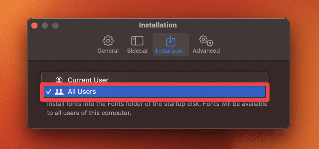Click the General gear icon
Image resolution: width=319 pixels, height=149 pixels.
[108, 41]
